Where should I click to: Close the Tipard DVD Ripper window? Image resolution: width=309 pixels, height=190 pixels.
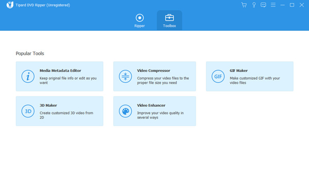point(301,5)
